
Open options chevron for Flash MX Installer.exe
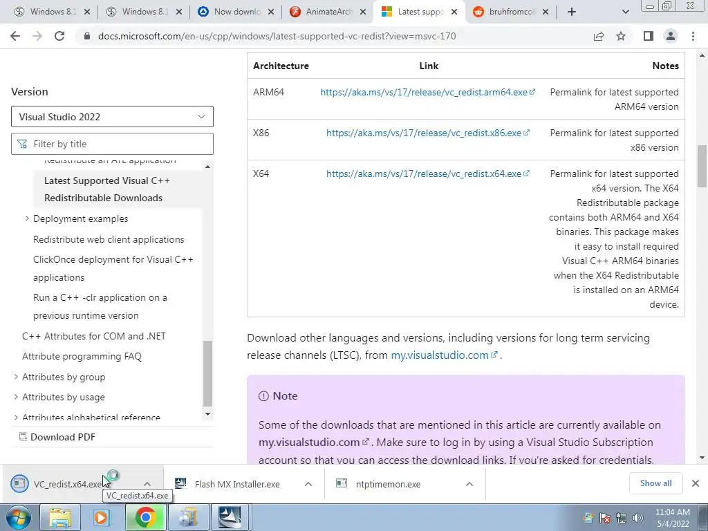pos(308,484)
